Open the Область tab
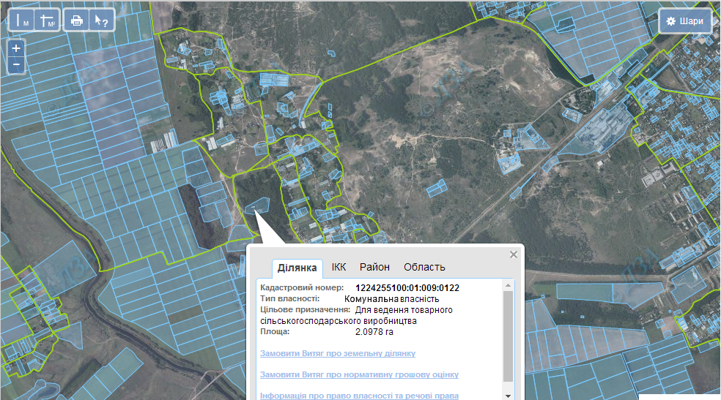The image size is (721, 400). [x=424, y=267]
